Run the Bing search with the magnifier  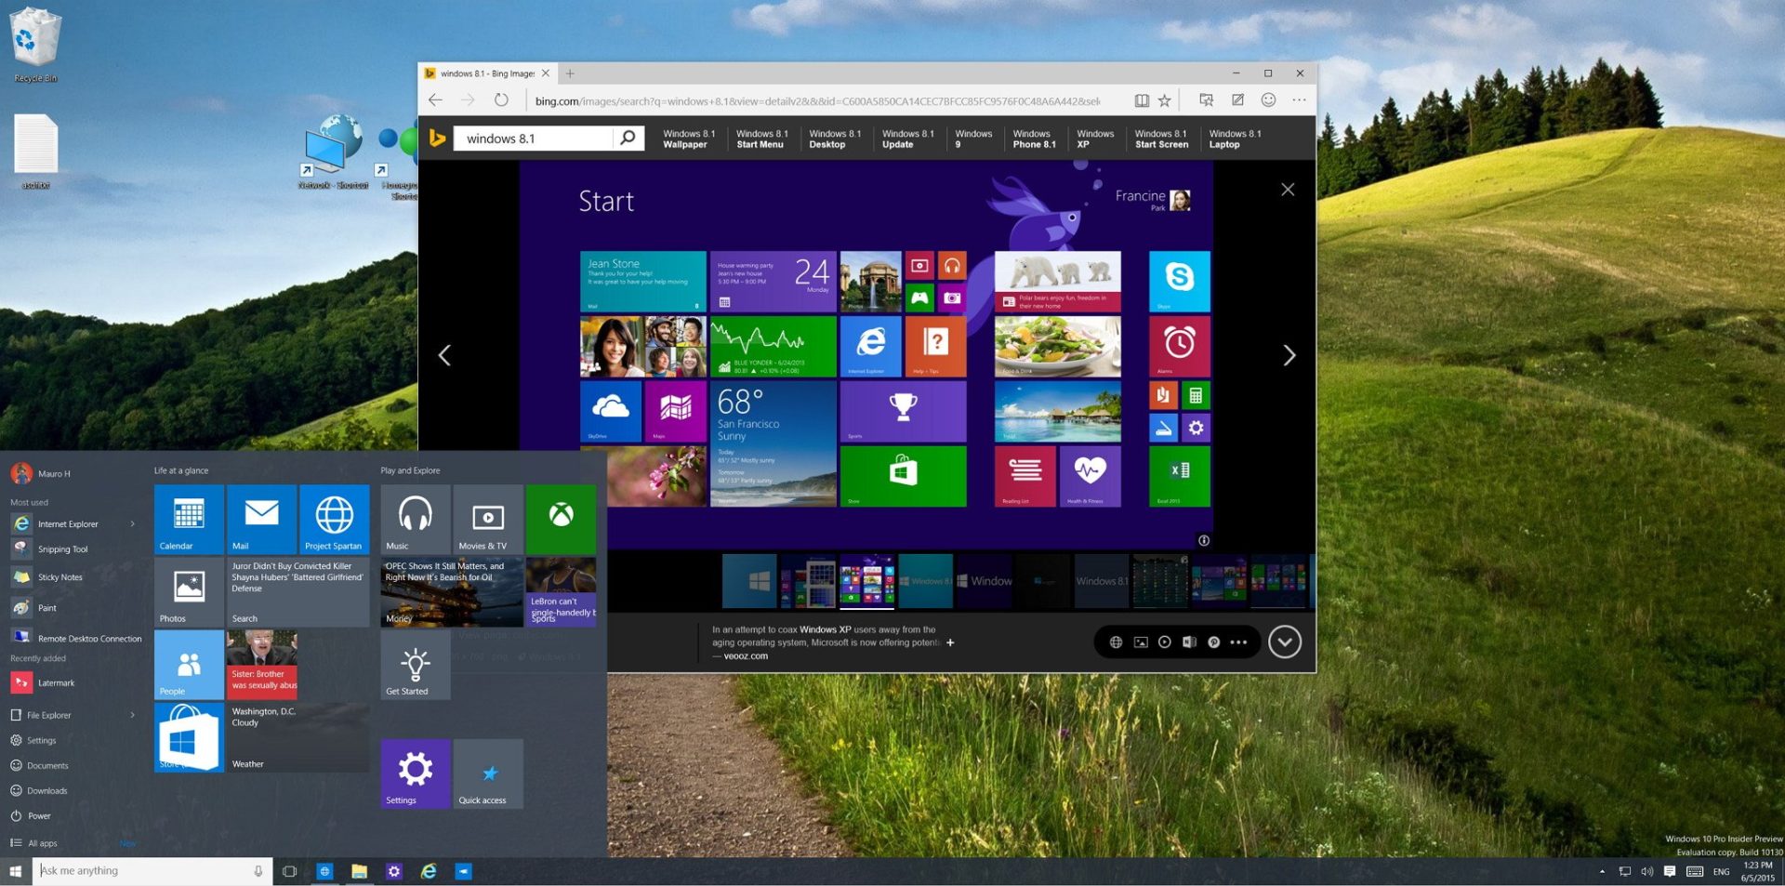click(628, 139)
